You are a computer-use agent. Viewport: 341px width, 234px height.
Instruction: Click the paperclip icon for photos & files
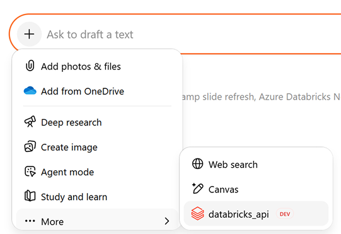pos(30,66)
